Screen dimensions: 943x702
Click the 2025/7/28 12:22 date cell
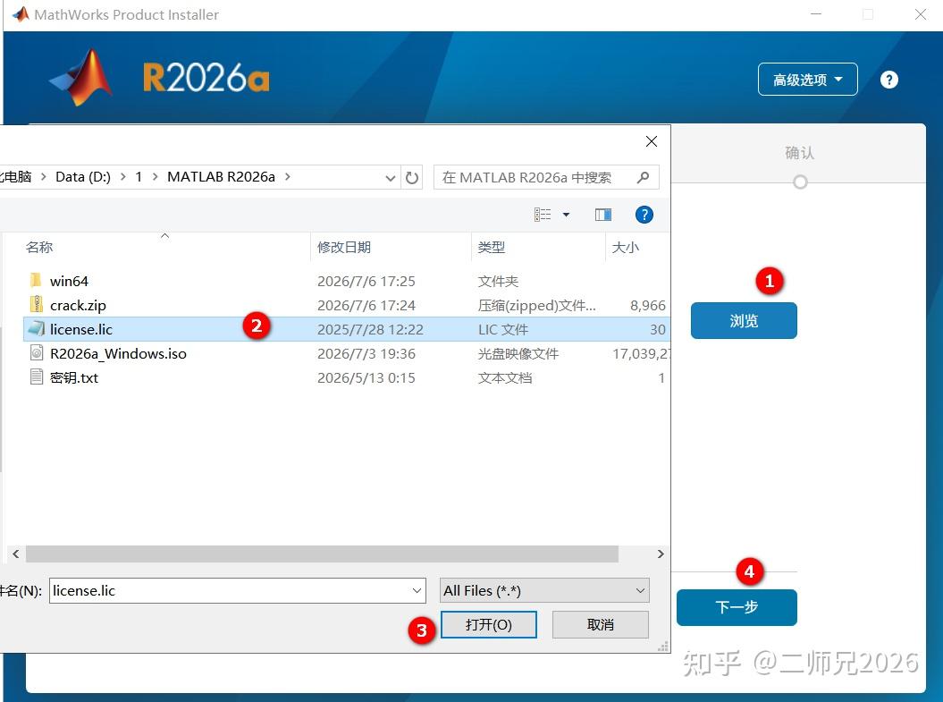tap(370, 330)
